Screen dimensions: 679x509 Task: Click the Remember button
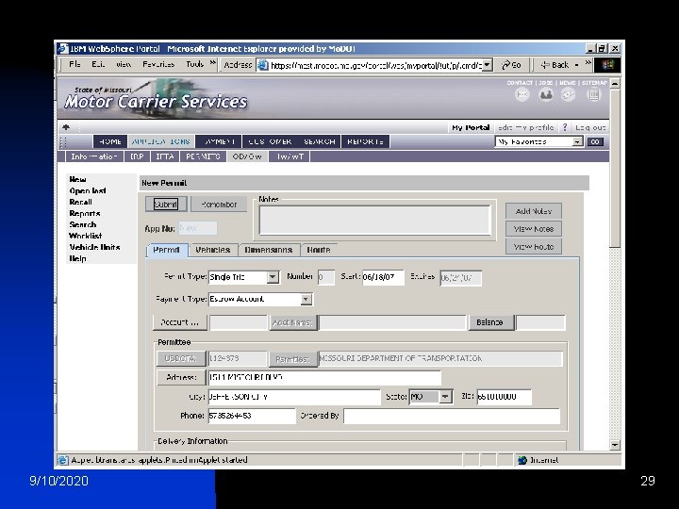[x=219, y=205]
